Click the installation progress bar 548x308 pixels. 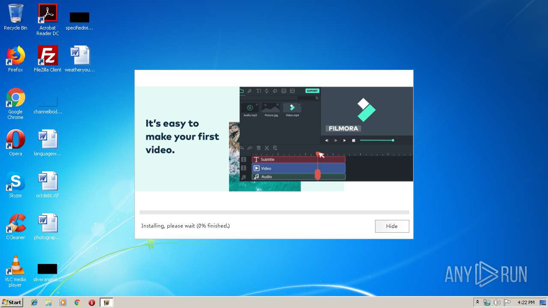tap(274, 212)
